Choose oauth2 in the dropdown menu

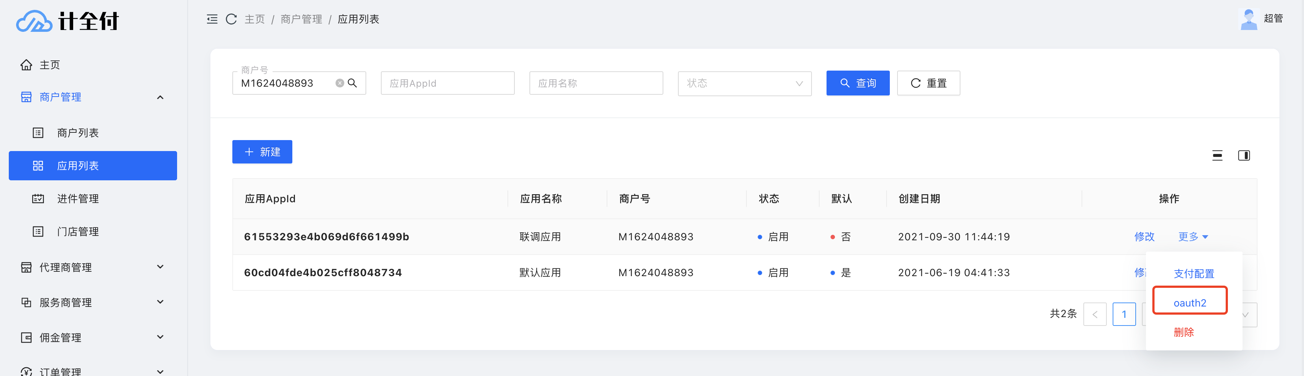tap(1189, 302)
